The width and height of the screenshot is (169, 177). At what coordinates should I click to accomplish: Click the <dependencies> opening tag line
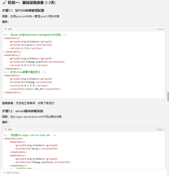point(13,138)
